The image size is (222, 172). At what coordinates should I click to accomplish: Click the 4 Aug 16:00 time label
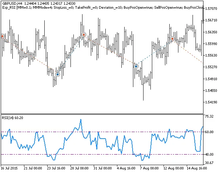(x=126, y=168)
